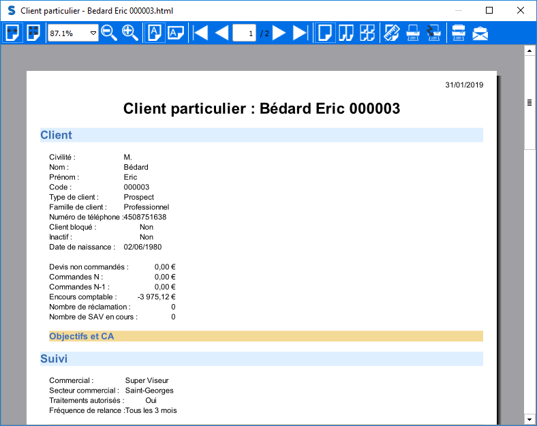Print the document with the printer icon
The height and width of the screenshot is (426, 537).
(x=413, y=33)
